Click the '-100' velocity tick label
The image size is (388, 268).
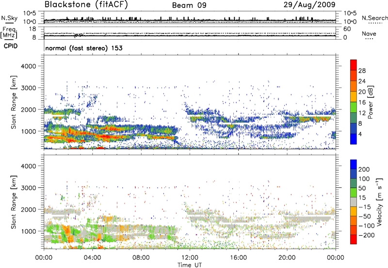click(x=366, y=225)
